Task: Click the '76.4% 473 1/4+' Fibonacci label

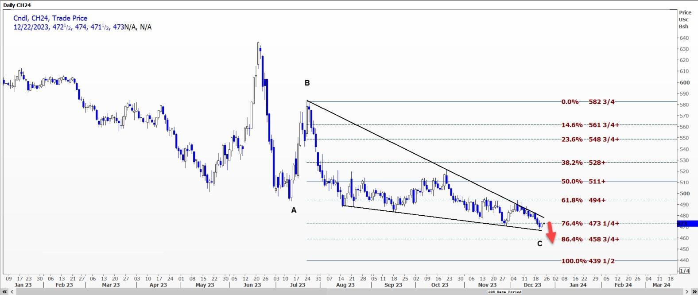Action: coord(590,224)
